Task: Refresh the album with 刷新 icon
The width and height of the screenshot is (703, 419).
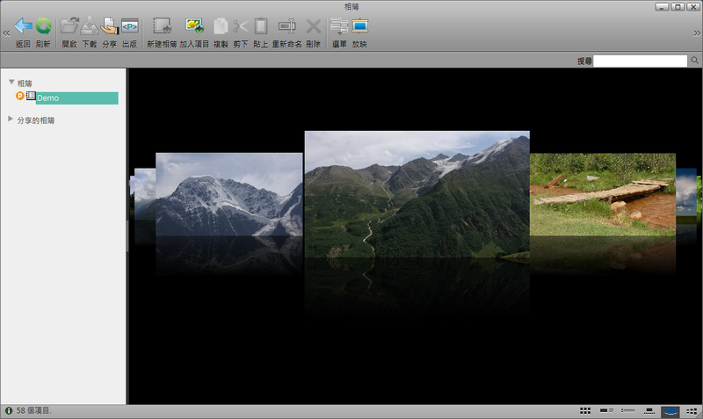Action: (43, 27)
